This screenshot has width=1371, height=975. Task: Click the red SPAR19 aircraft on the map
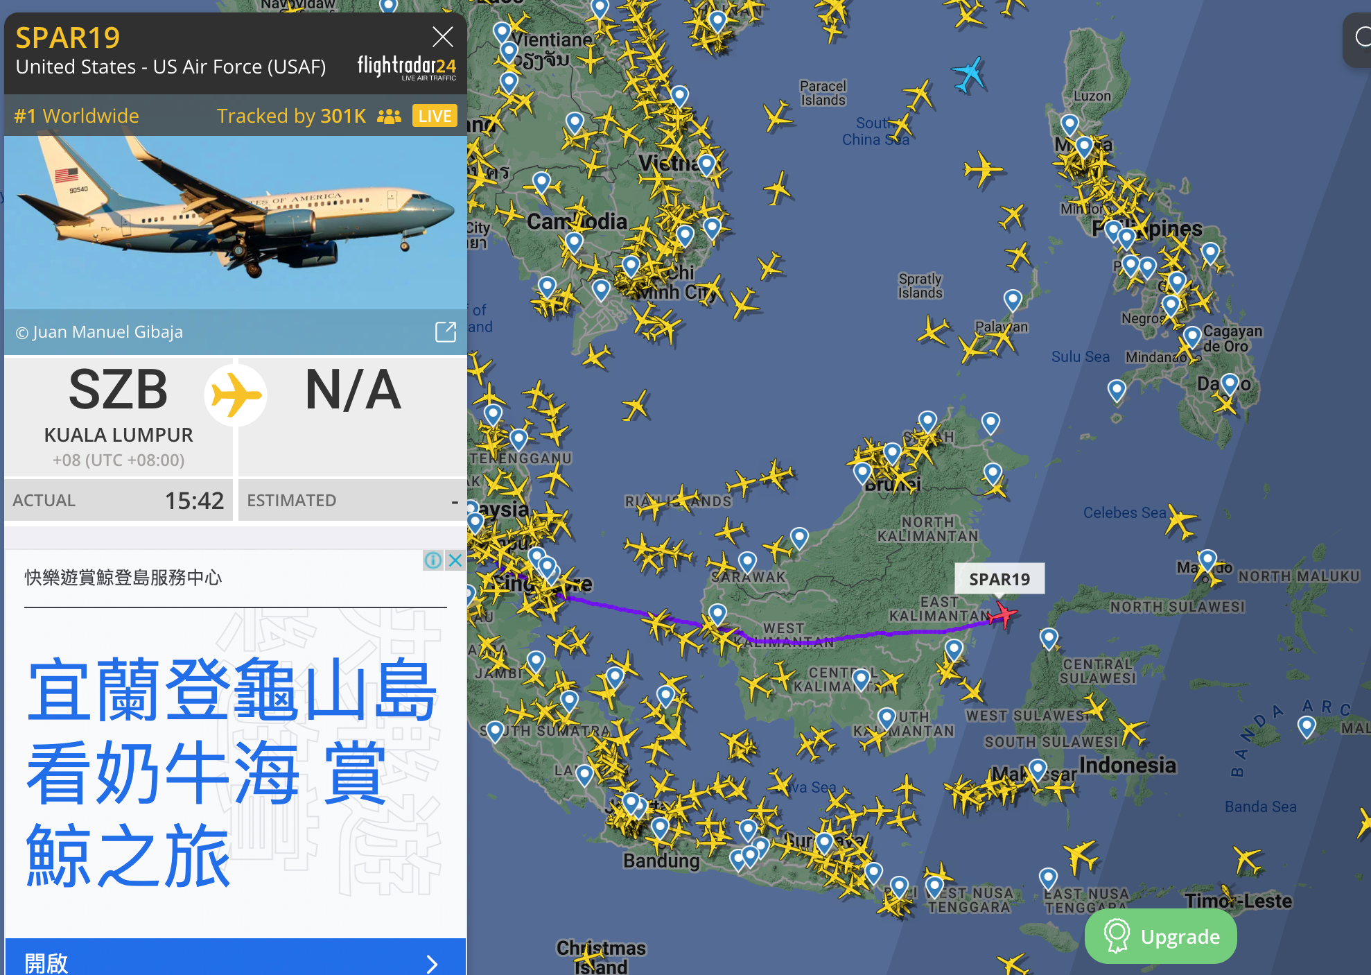coord(1002,614)
